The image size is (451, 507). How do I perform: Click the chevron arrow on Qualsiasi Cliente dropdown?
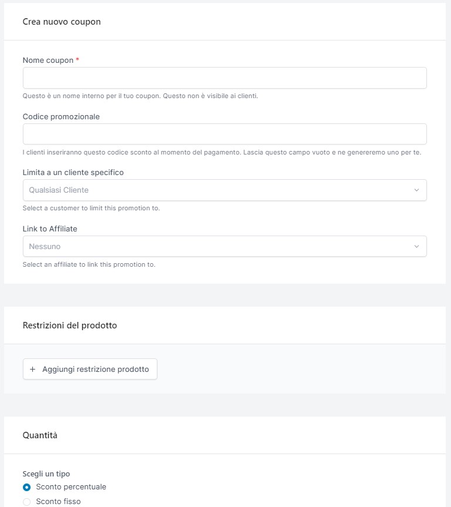416,190
